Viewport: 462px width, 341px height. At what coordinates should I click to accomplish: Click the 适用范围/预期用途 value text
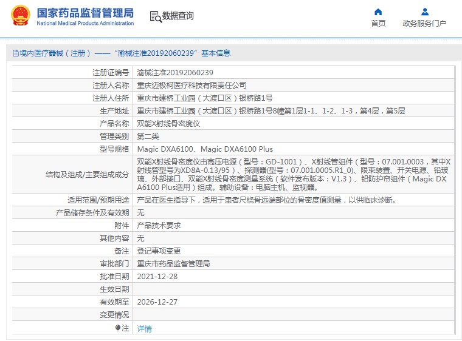pyautogui.click(x=267, y=200)
